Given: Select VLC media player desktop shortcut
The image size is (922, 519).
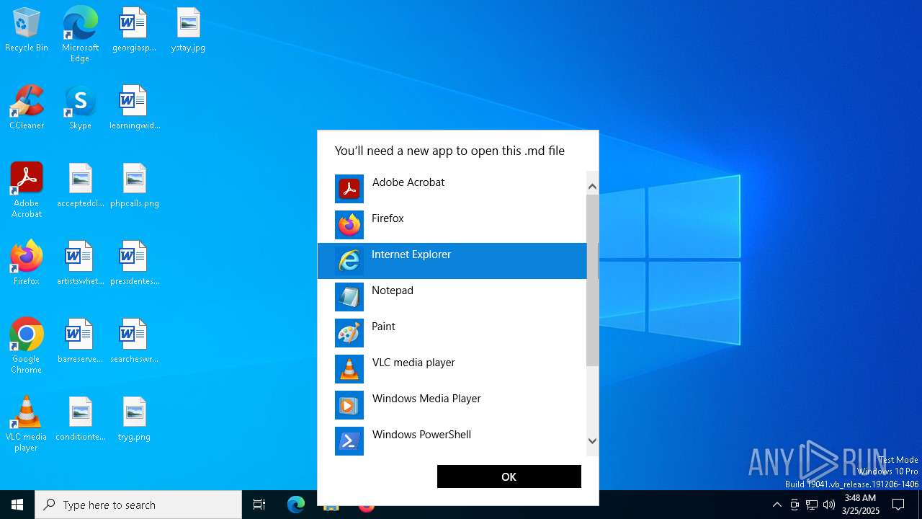Looking at the screenshot, I should click(x=27, y=424).
